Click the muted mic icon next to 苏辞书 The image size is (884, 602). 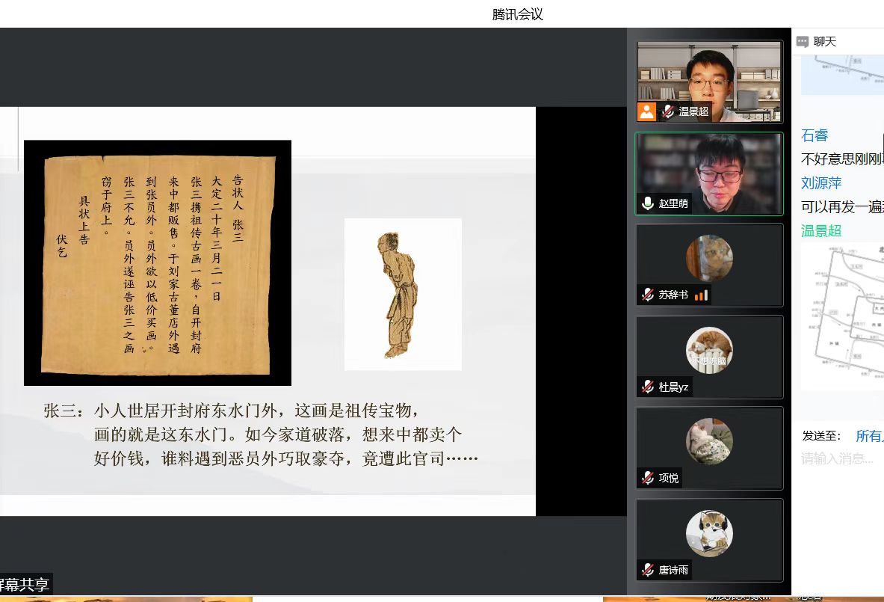647,295
